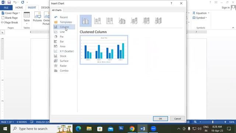Open the Templates chart category
236x133 pixels.
pyautogui.click(x=64, y=22)
